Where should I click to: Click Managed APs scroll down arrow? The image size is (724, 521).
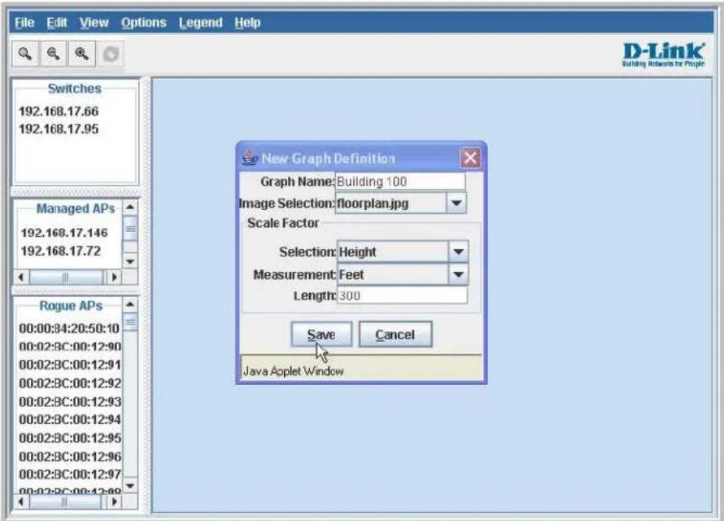coord(130,261)
